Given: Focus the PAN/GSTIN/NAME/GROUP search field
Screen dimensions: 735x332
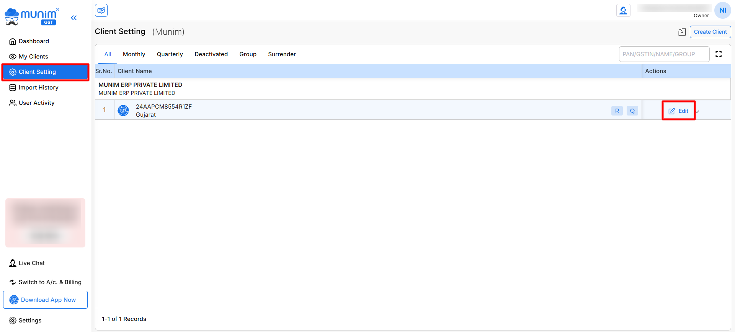Looking at the screenshot, I should coord(664,54).
